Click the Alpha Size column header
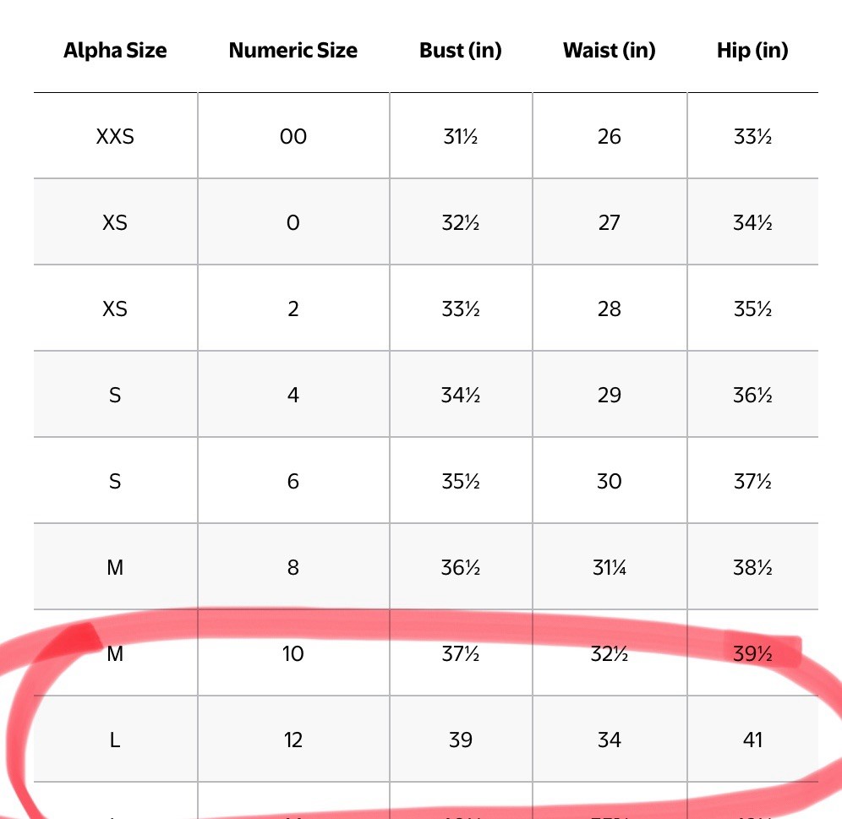Viewport: 842px width, 819px height. (115, 51)
